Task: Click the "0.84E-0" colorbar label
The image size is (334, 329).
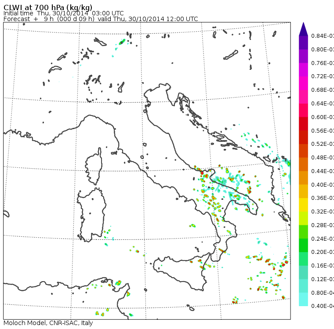Action: (x=323, y=36)
